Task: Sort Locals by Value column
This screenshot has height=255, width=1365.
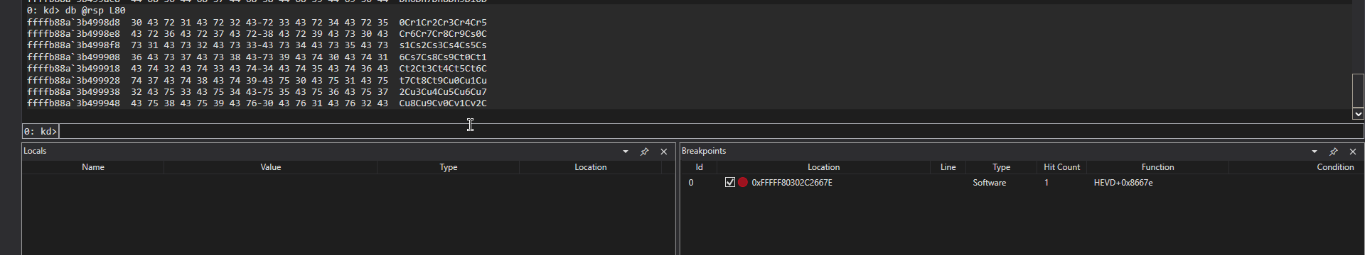Action: click(x=271, y=167)
